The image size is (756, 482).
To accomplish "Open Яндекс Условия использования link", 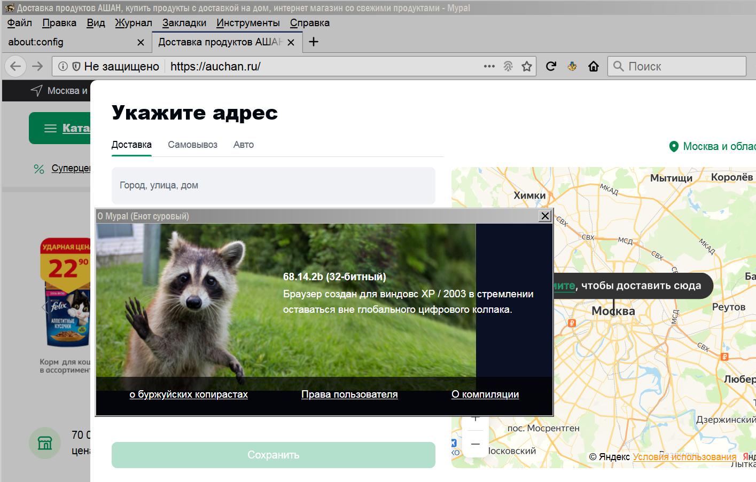I will tap(684, 457).
